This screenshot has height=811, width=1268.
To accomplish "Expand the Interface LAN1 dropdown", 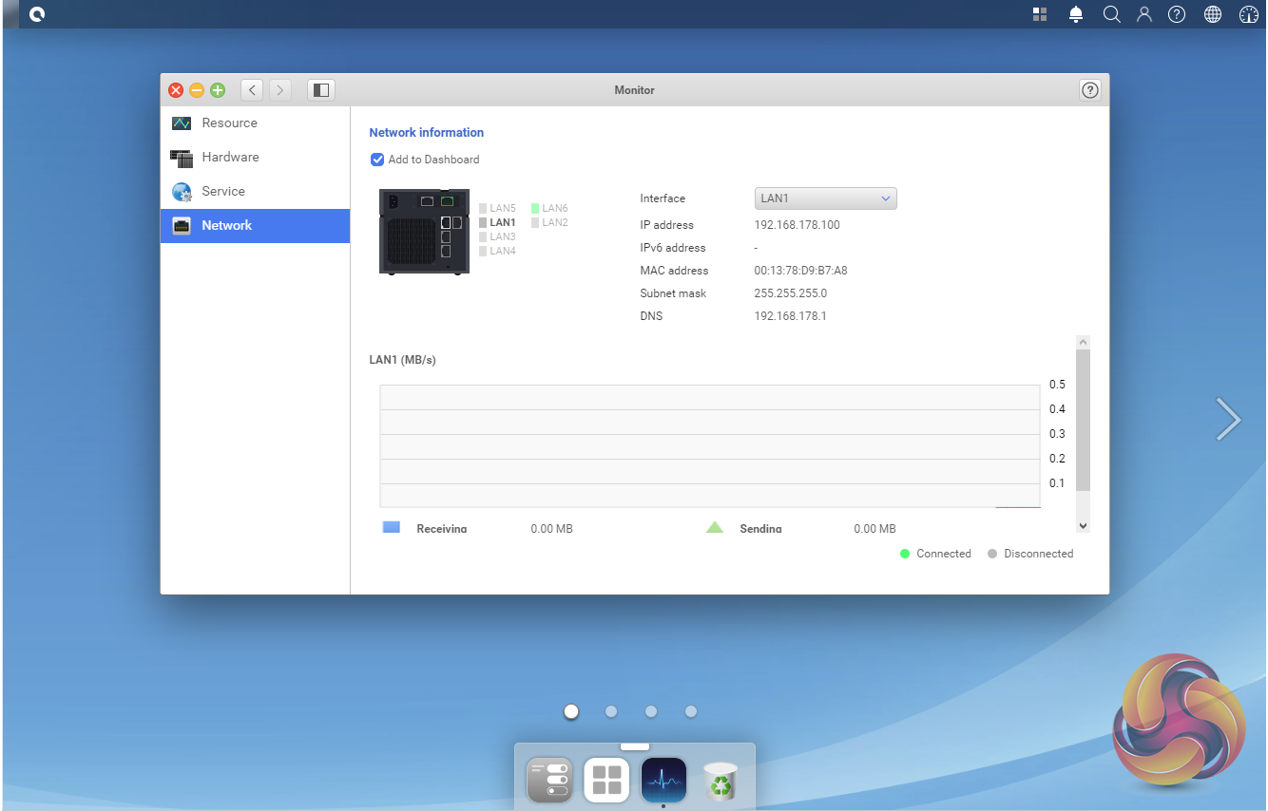I will tap(825, 198).
